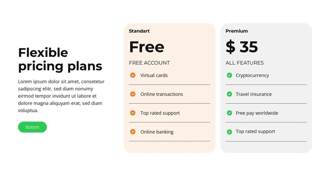Click the $ 35 price text
This screenshot has height=178, width=330.
click(242, 47)
